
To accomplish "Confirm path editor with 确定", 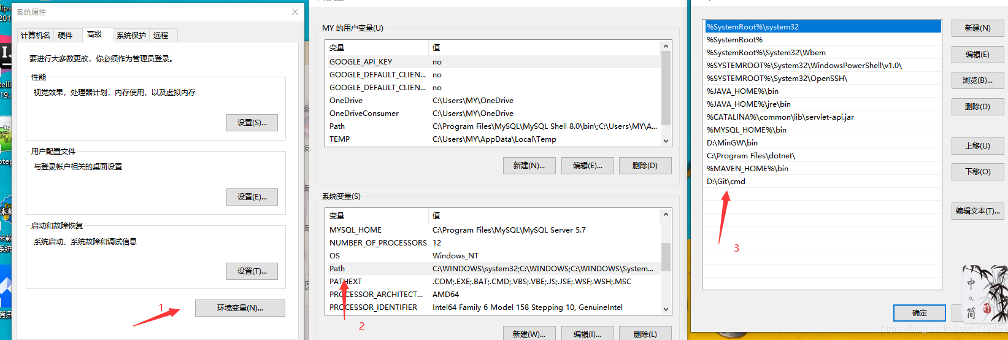I will tap(919, 313).
